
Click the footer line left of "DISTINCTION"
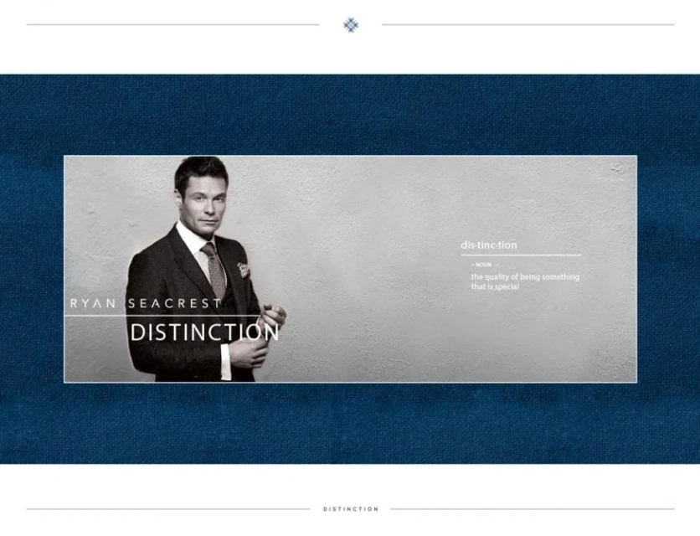(x=167, y=509)
